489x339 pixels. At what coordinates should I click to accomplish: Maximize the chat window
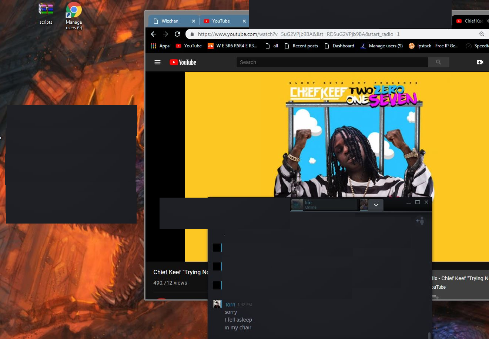pos(418,202)
